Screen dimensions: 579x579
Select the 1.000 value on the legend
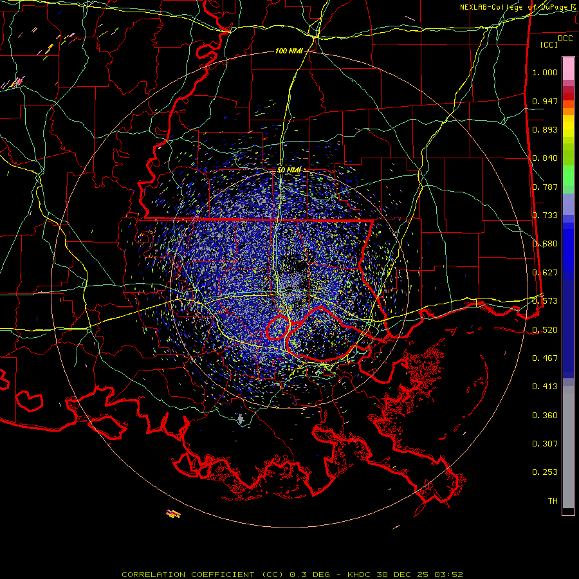coord(545,72)
